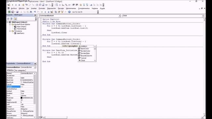Select the Enabled property row
Image resolution: width=212 pixels, height=119 pixels.
click(20, 93)
